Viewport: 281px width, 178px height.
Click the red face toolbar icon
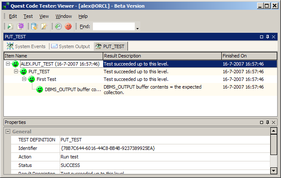(68, 26)
